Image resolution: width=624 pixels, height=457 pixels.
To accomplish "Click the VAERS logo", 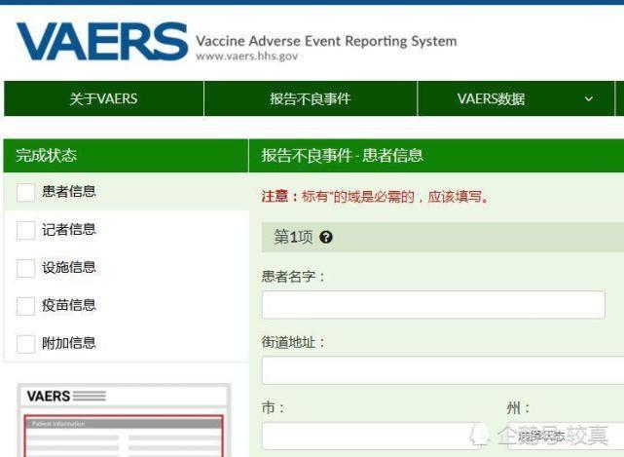I will point(102,42).
